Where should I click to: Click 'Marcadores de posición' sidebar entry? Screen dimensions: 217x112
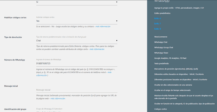(176, 69)
